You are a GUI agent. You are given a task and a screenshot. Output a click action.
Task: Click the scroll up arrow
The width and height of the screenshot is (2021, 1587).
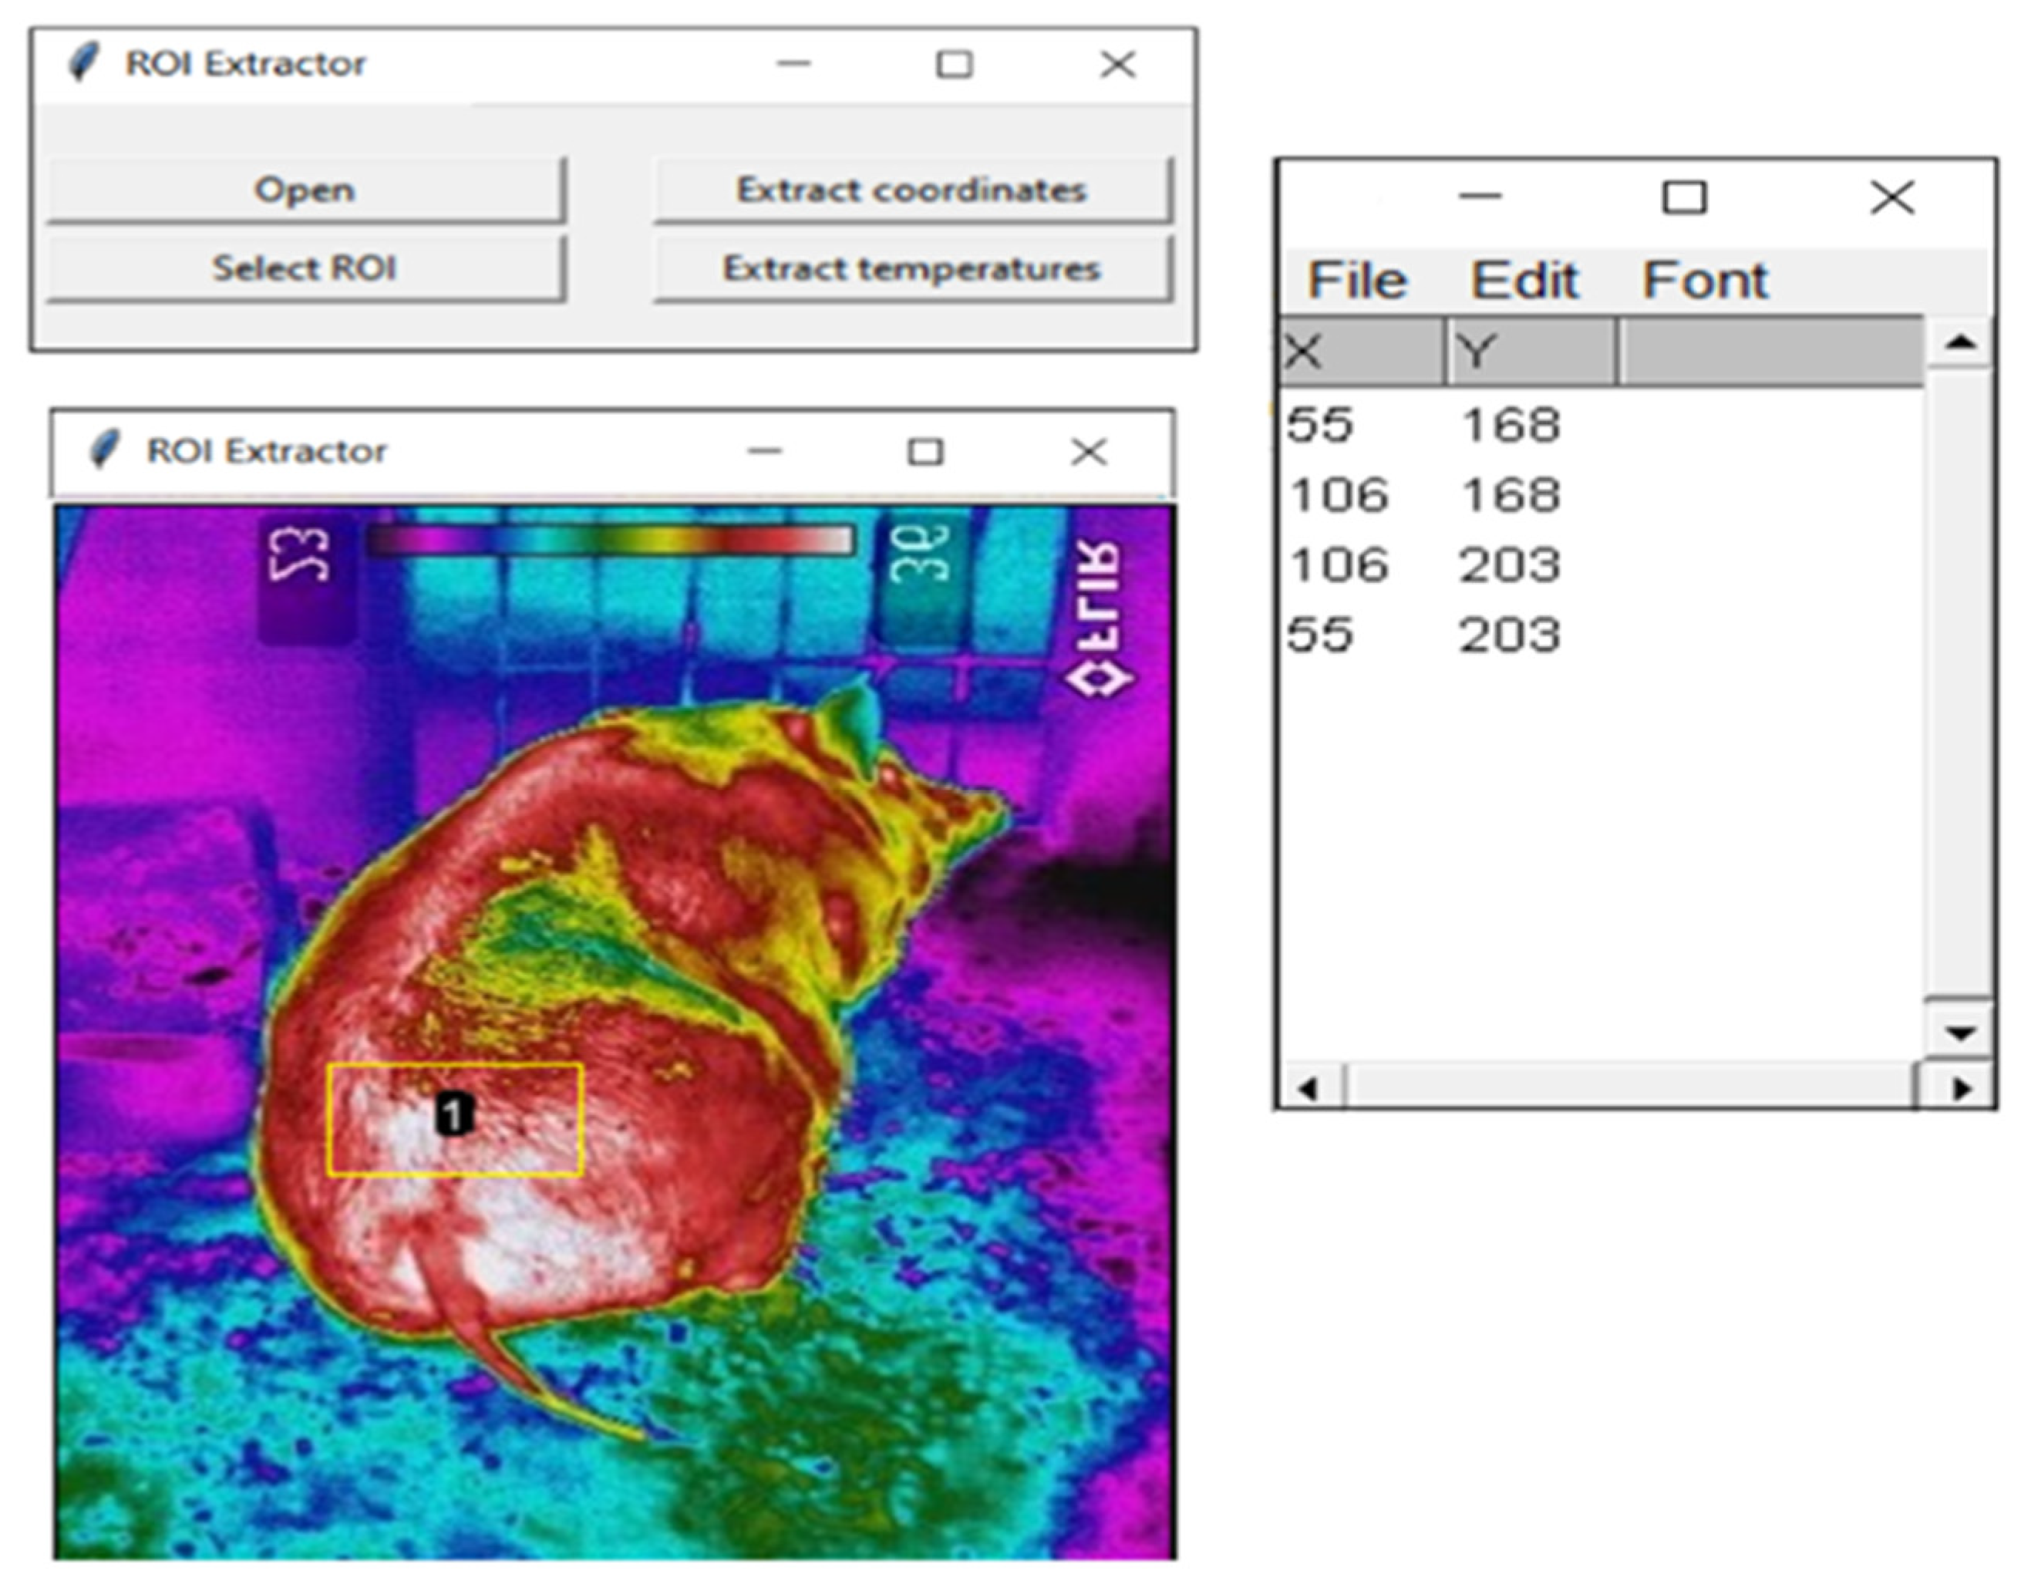1959,343
